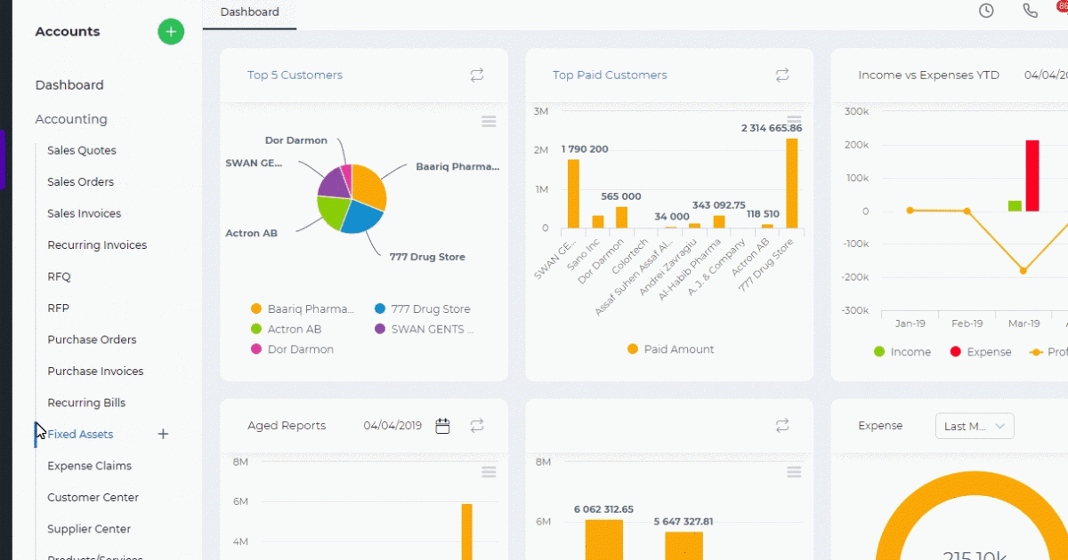Click the tallest 777 Drug Store bar
Image resolution: width=1068 pixels, height=560 pixels.
[x=792, y=183]
